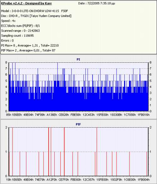The height and width of the screenshot is (184, 157).
Task: Click the 12C453h label under PI chart
Action: (89, 115)
